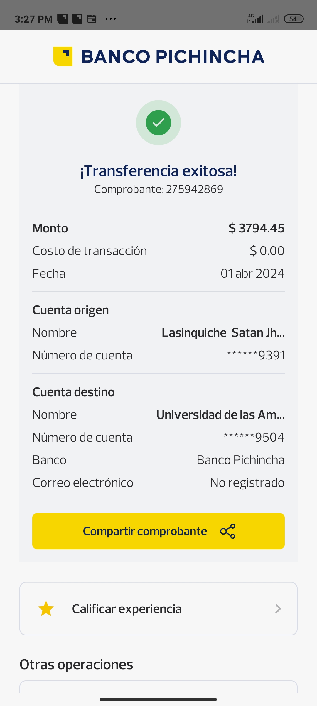
Task: Tap the destination account number ending 9504
Action: [x=254, y=437]
